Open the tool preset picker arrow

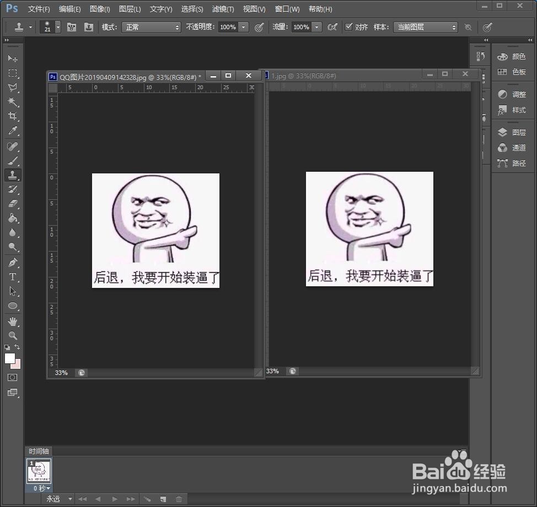point(30,27)
